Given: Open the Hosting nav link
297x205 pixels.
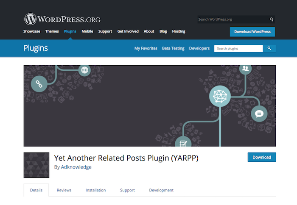Looking at the screenshot, I should pyautogui.click(x=179, y=31).
